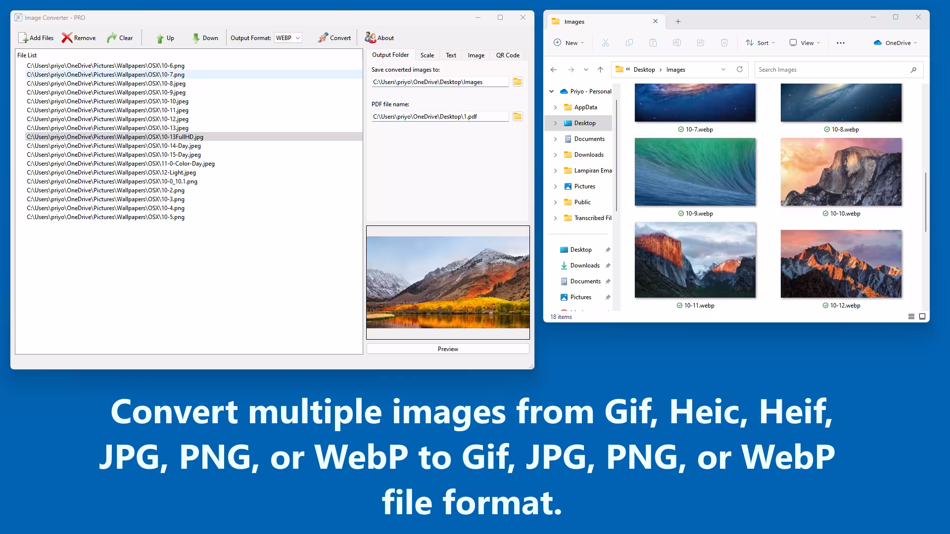Open the About dialog
The width and height of the screenshot is (950, 534).
click(x=380, y=38)
